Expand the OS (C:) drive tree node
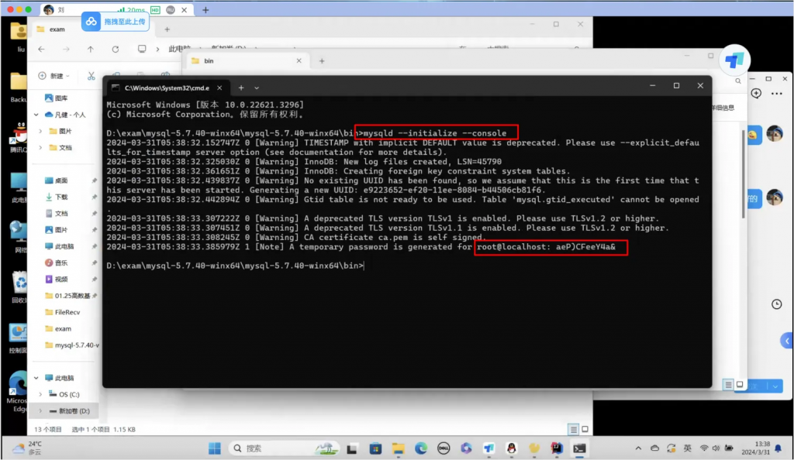Screen dimensions: 794x460 tap(40, 394)
